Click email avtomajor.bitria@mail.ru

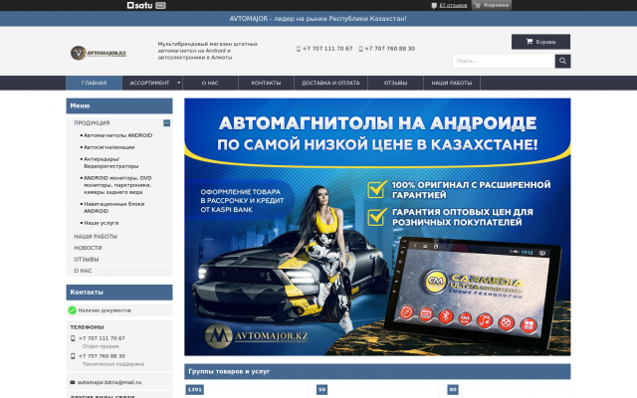(109, 382)
